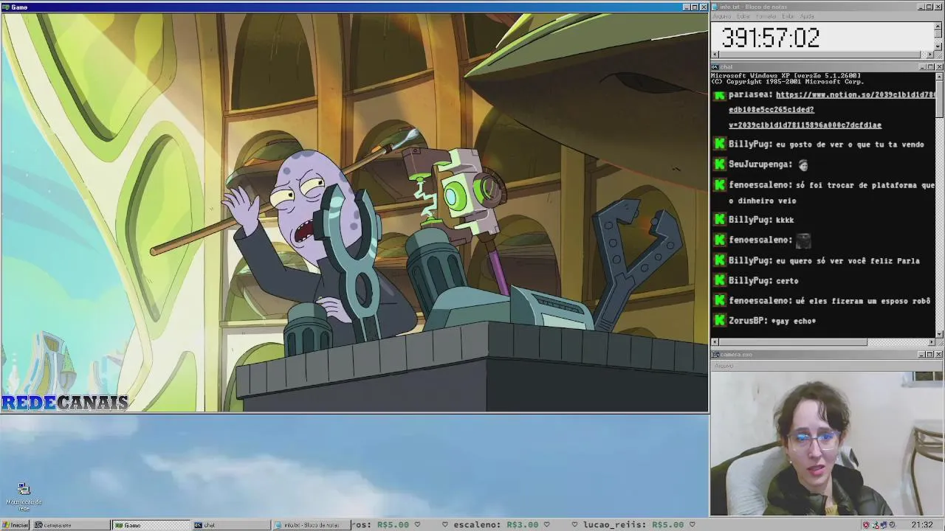This screenshot has width=945, height=531.
Task: Click the Notepad icon in info.txt title bar
Action: click(x=715, y=7)
